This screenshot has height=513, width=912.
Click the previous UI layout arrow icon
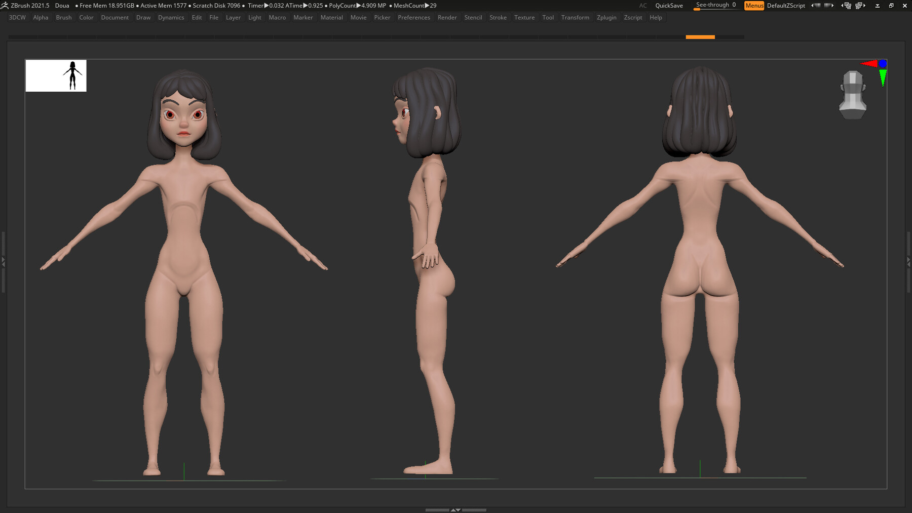[846, 6]
